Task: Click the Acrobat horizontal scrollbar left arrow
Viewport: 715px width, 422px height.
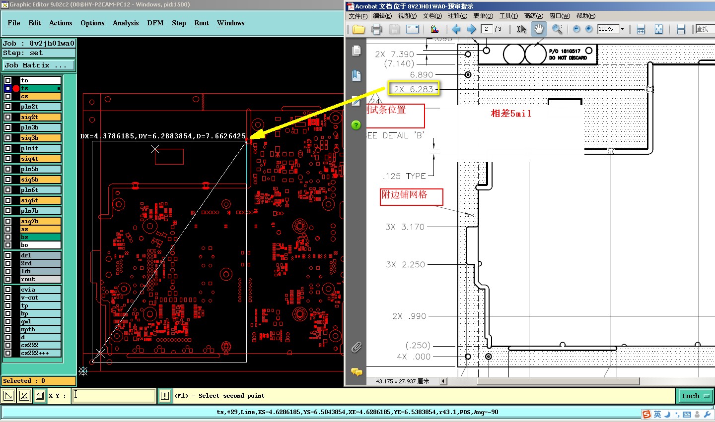Action: pos(443,381)
